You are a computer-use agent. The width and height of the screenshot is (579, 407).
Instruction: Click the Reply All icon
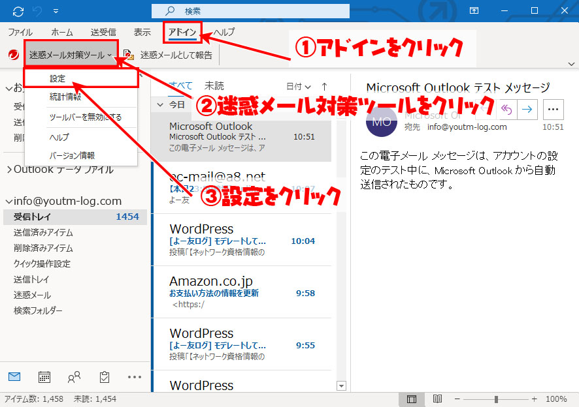click(x=506, y=109)
